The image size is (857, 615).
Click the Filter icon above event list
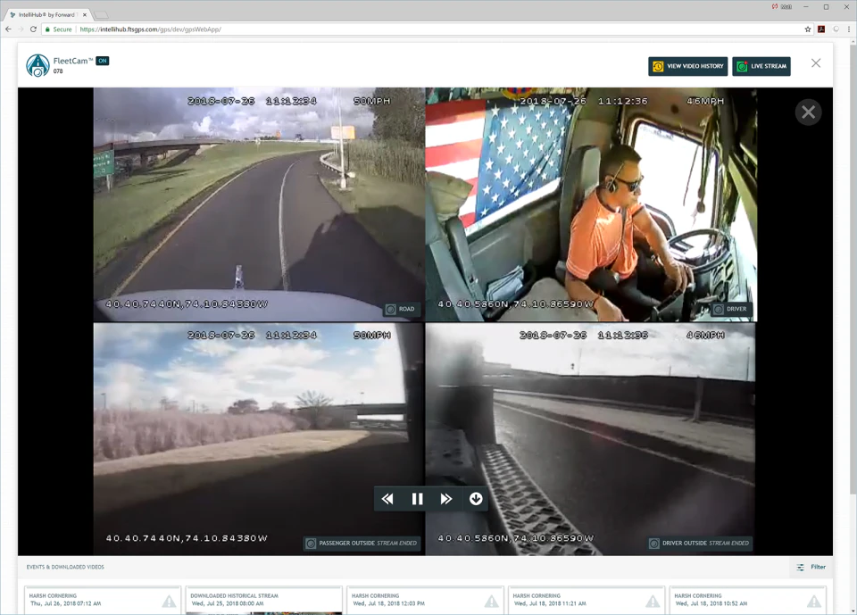pyautogui.click(x=803, y=567)
